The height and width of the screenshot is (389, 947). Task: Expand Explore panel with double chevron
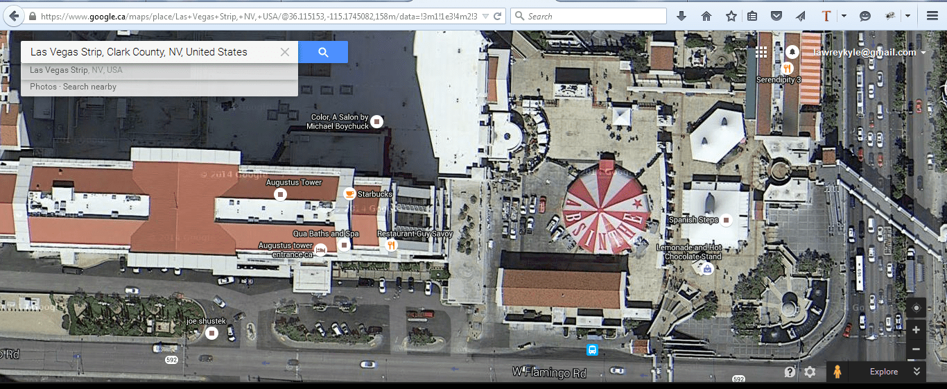coord(916,372)
